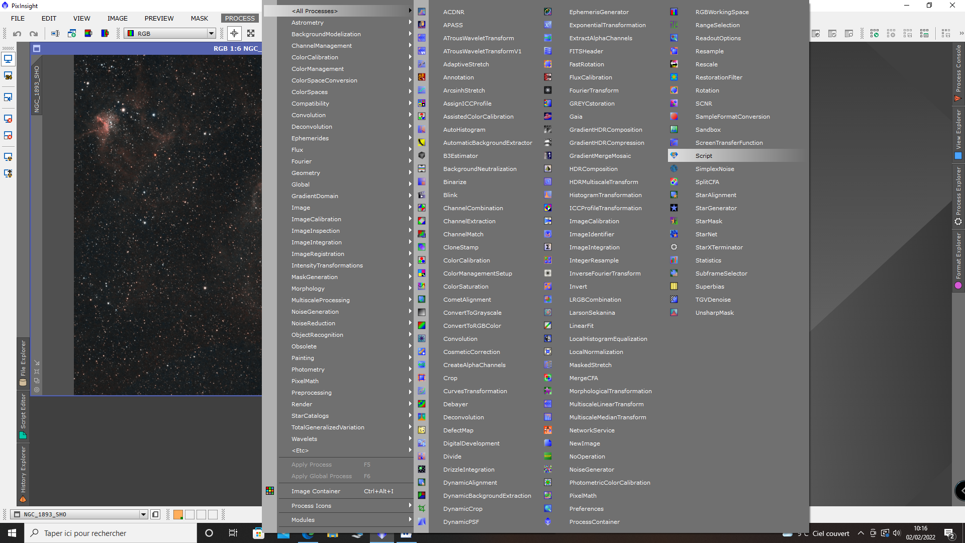Open the View Explorer side tab
Viewport: 965px width, 543px height.
pos(958,134)
